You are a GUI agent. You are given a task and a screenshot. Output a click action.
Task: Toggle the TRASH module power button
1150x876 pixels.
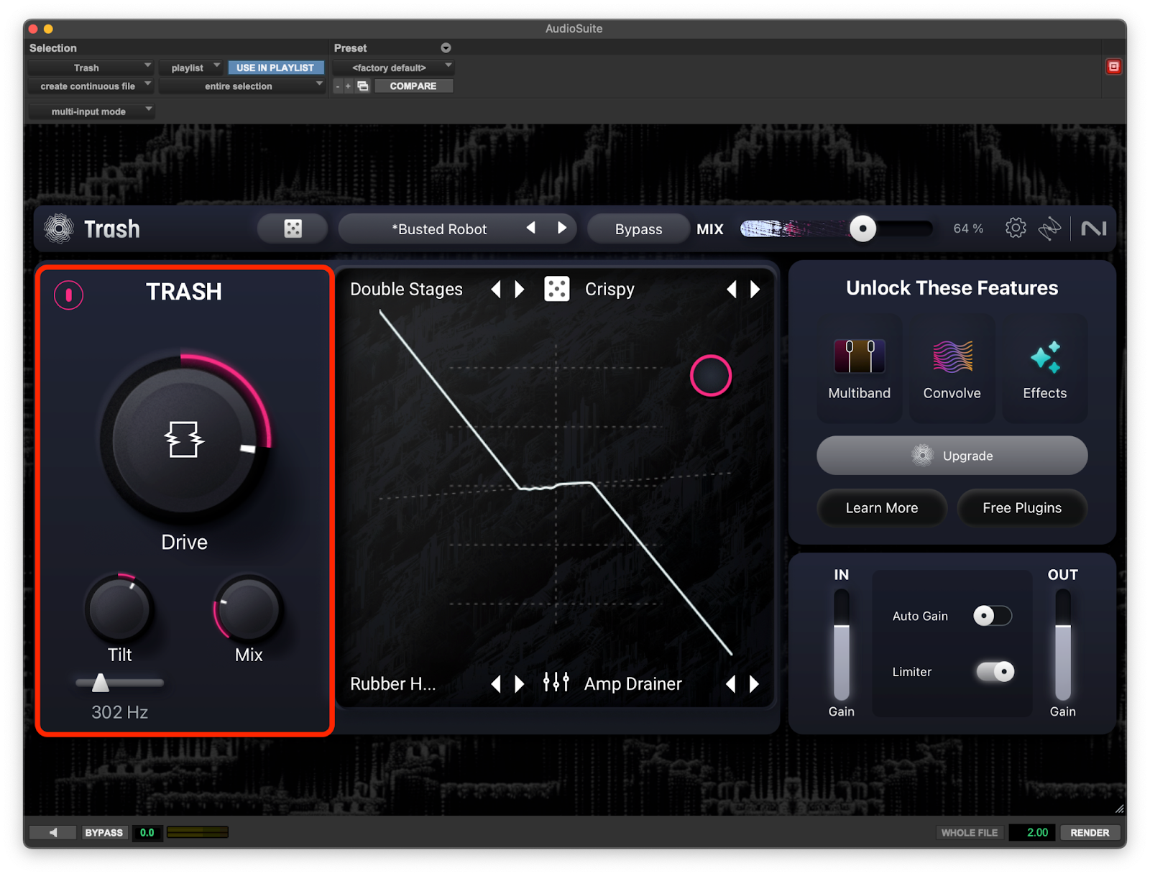pos(69,295)
